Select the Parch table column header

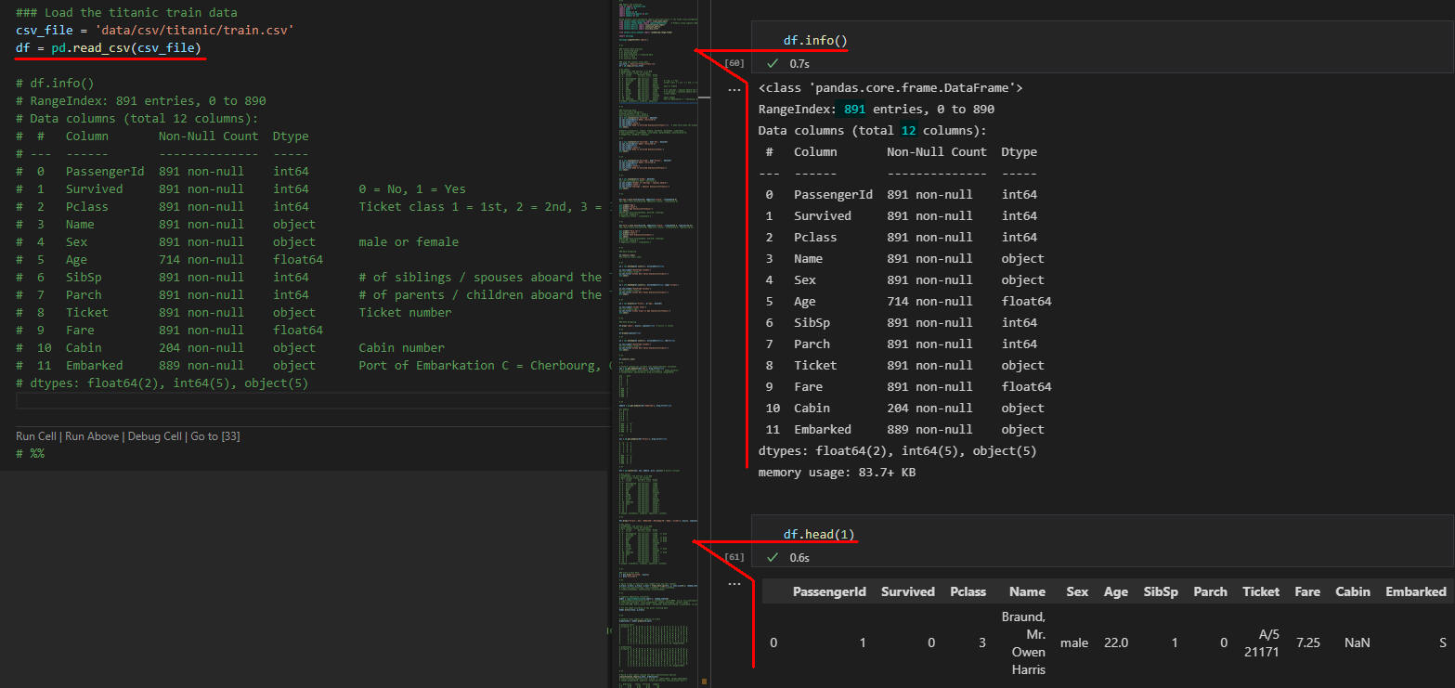tap(1210, 591)
